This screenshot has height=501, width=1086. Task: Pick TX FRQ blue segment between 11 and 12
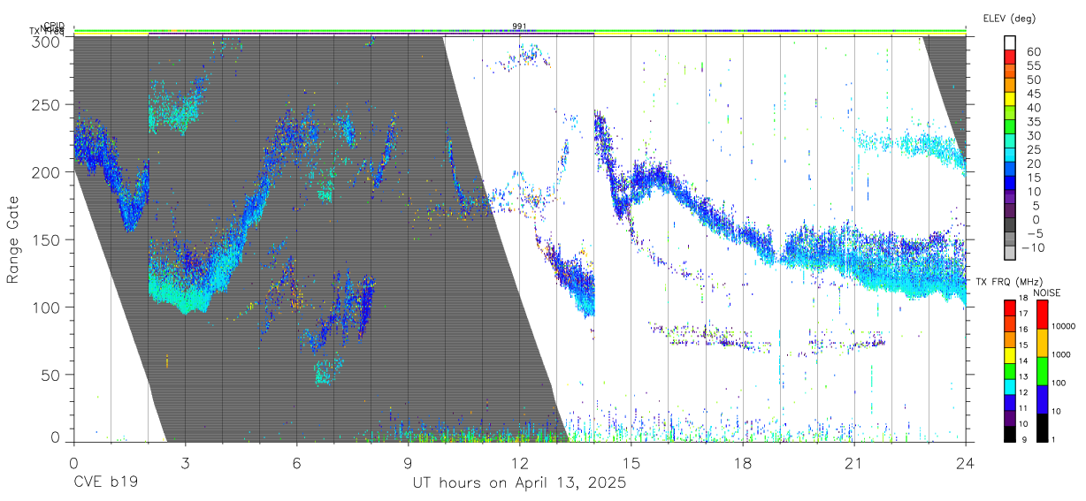[1009, 402]
